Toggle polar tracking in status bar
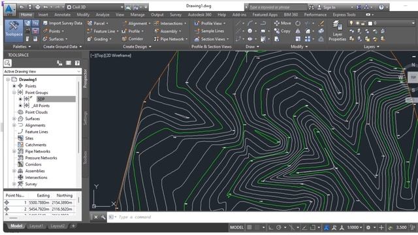 (x=279, y=227)
